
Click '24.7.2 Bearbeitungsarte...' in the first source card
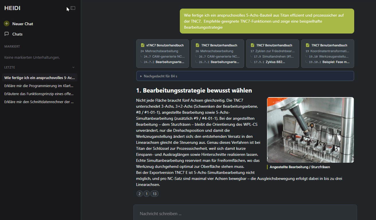point(164,62)
